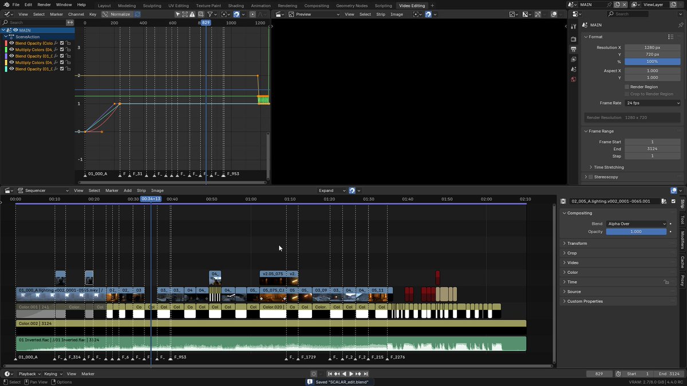
Task: Switch to the Compositing workspace tab
Action: coord(317,5)
